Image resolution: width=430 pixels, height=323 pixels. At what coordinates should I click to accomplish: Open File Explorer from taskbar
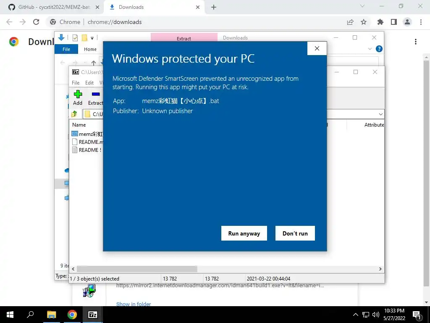[x=51, y=315]
